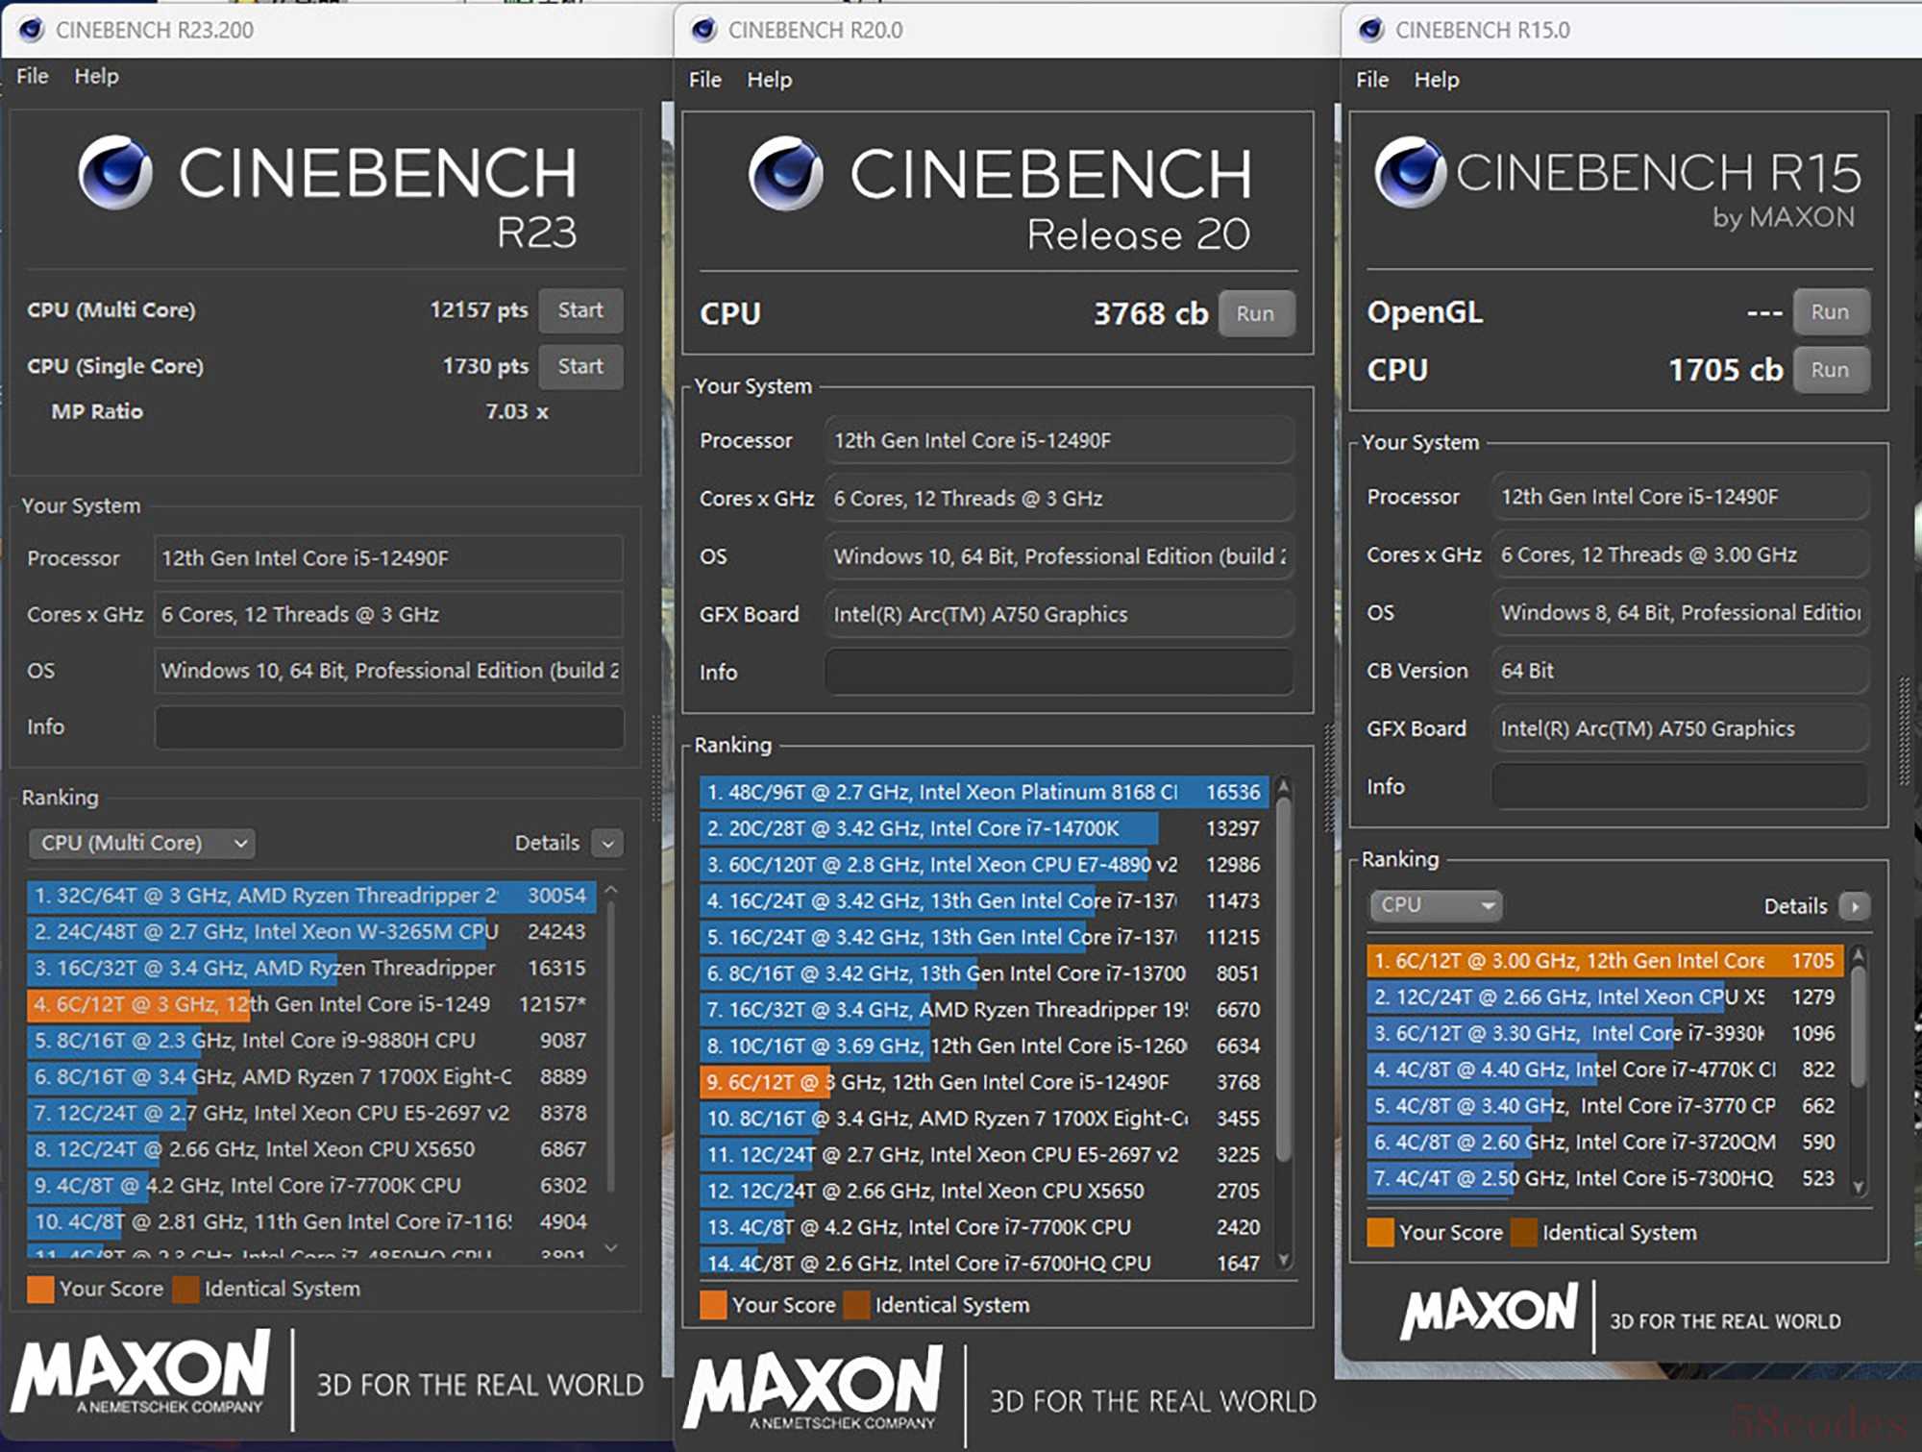Click the MAXON logo in R20 window

click(813, 1388)
